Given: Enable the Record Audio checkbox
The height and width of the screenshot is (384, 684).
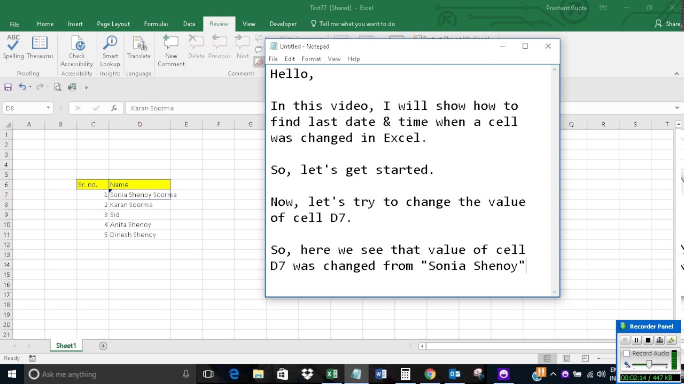Looking at the screenshot, I should 627,353.
